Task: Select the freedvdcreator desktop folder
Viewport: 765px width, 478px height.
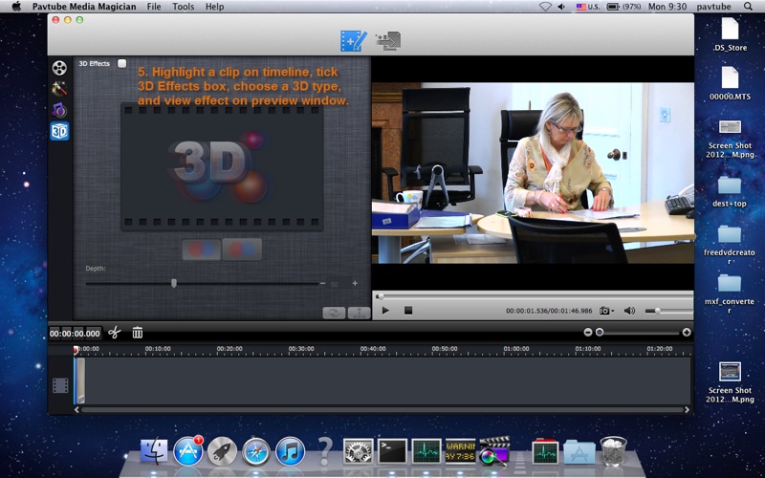Action: tap(730, 245)
